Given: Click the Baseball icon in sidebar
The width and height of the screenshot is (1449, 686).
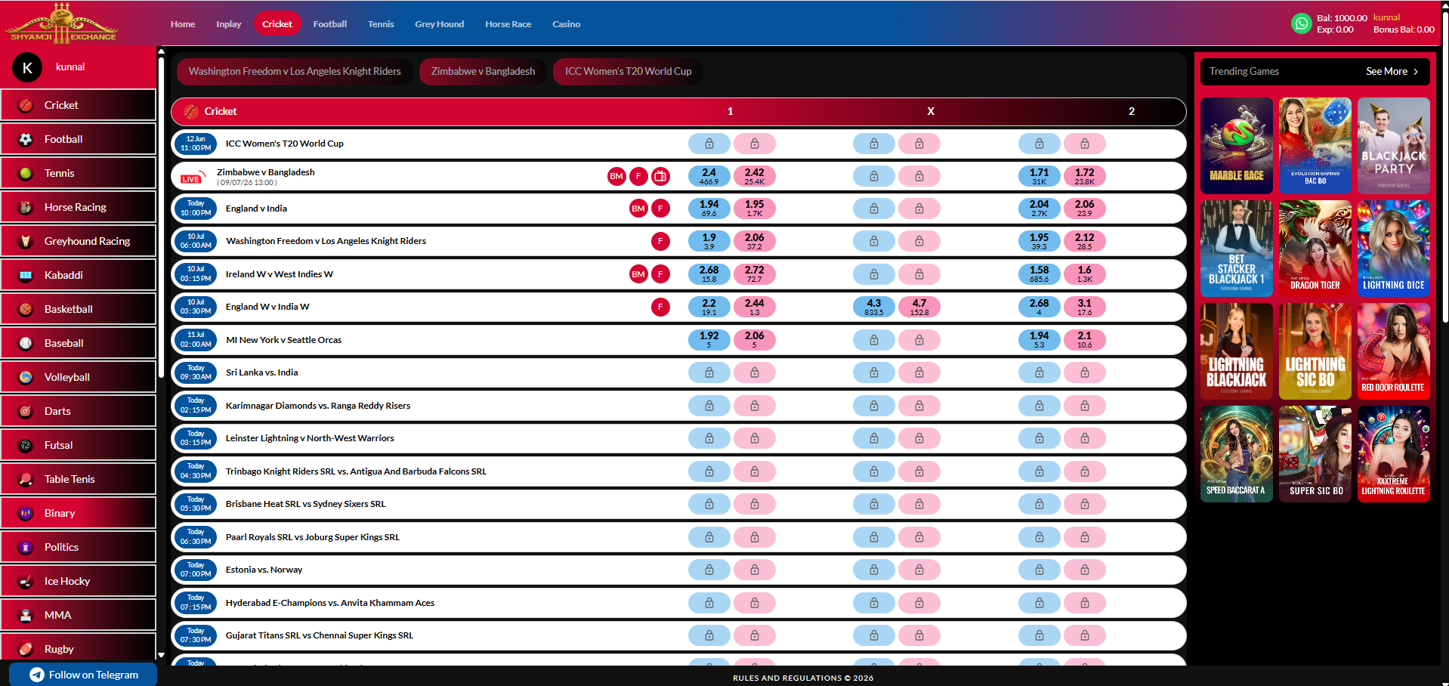Looking at the screenshot, I should [26, 343].
